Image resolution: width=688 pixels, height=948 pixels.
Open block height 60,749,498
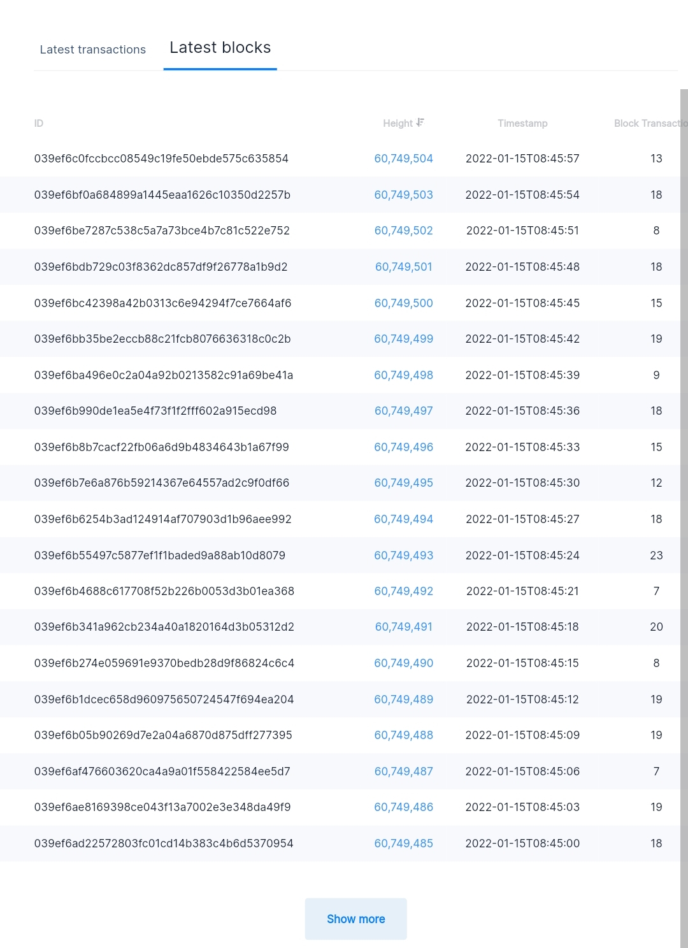pos(403,375)
